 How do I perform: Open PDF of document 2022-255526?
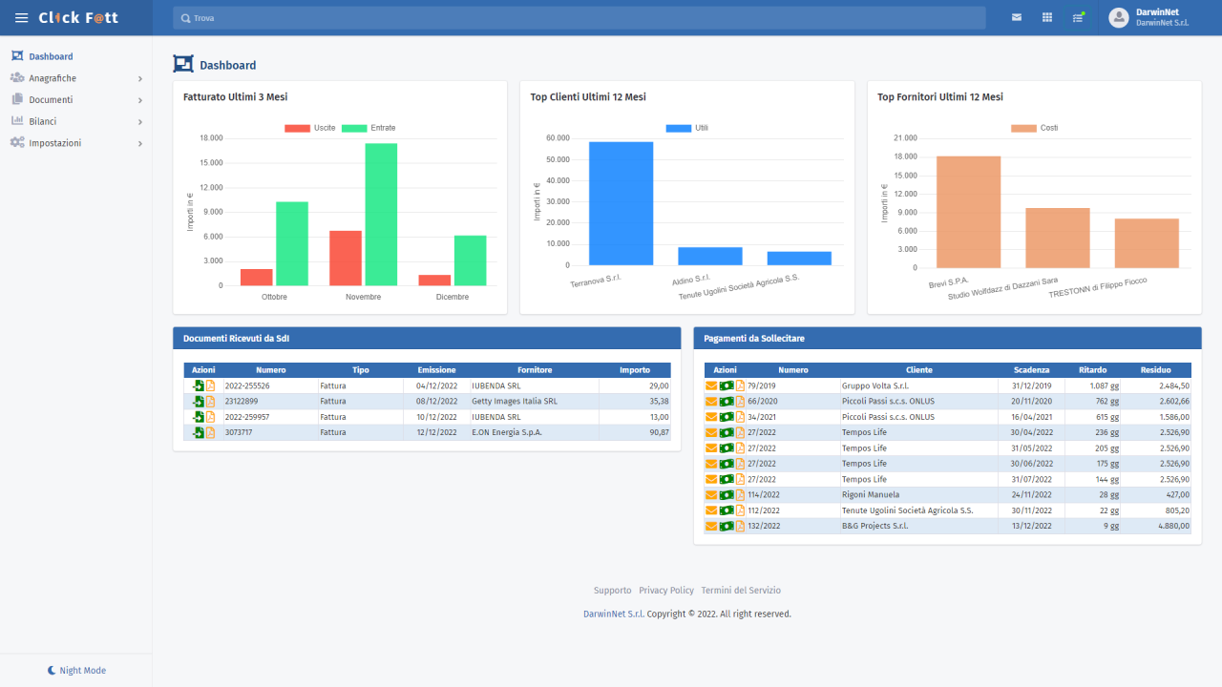(211, 385)
